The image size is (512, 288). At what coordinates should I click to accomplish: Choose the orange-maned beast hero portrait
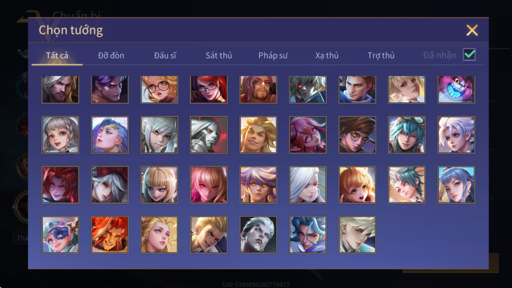coord(110,235)
